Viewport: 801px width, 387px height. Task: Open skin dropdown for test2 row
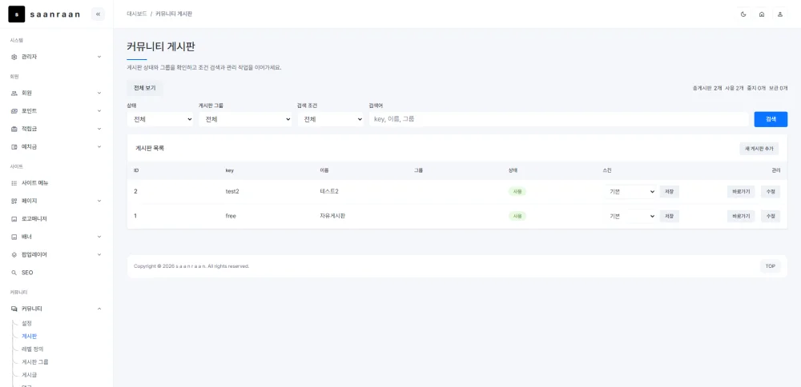pyautogui.click(x=630, y=192)
